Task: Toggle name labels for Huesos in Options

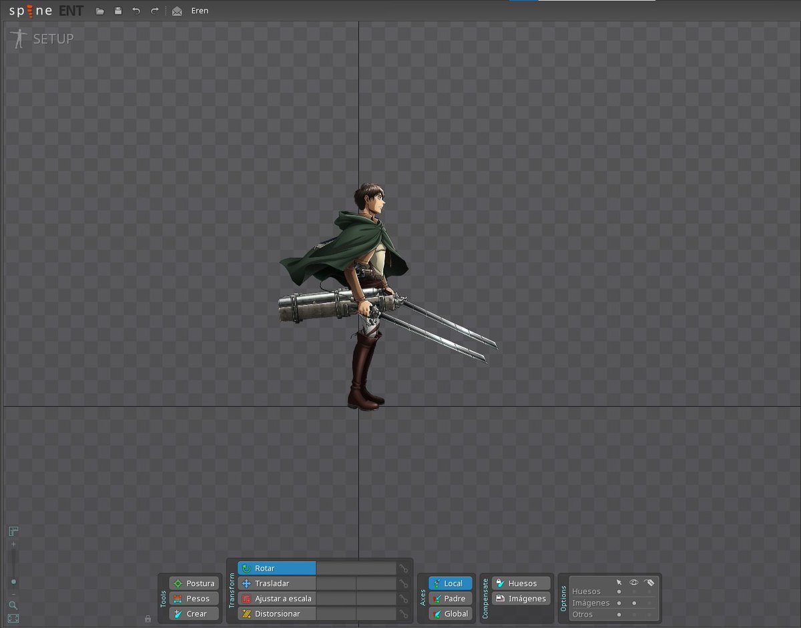Action: pyautogui.click(x=649, y=591)
